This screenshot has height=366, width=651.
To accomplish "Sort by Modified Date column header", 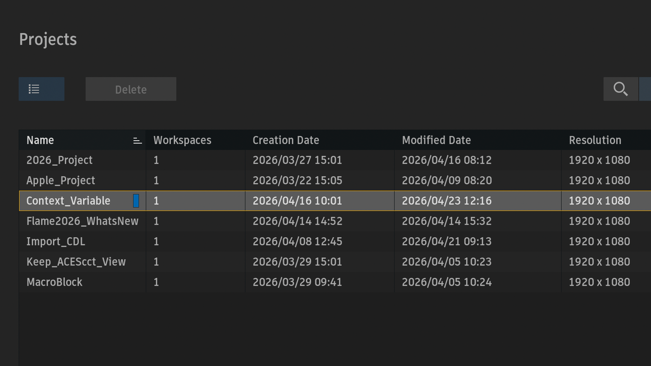I will (436, 140).
